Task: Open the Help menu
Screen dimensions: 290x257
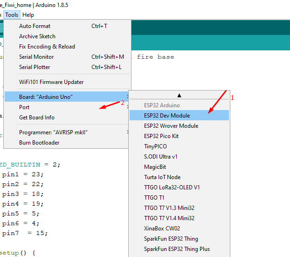Action: tap(28, 15)
